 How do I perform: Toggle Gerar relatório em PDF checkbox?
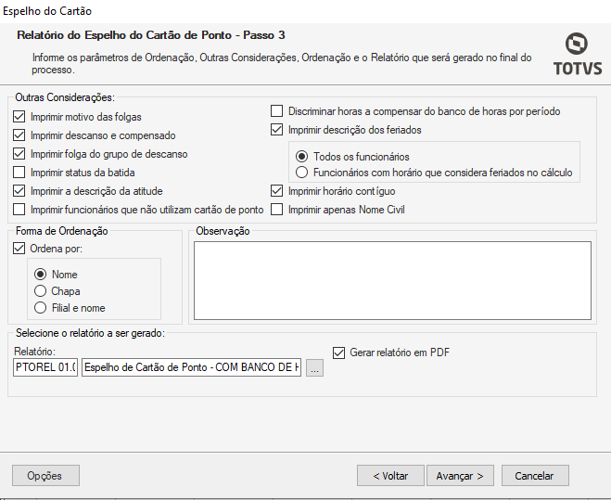click(337, 353)
